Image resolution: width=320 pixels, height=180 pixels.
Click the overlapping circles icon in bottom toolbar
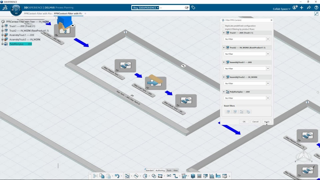tap(154, 176)
